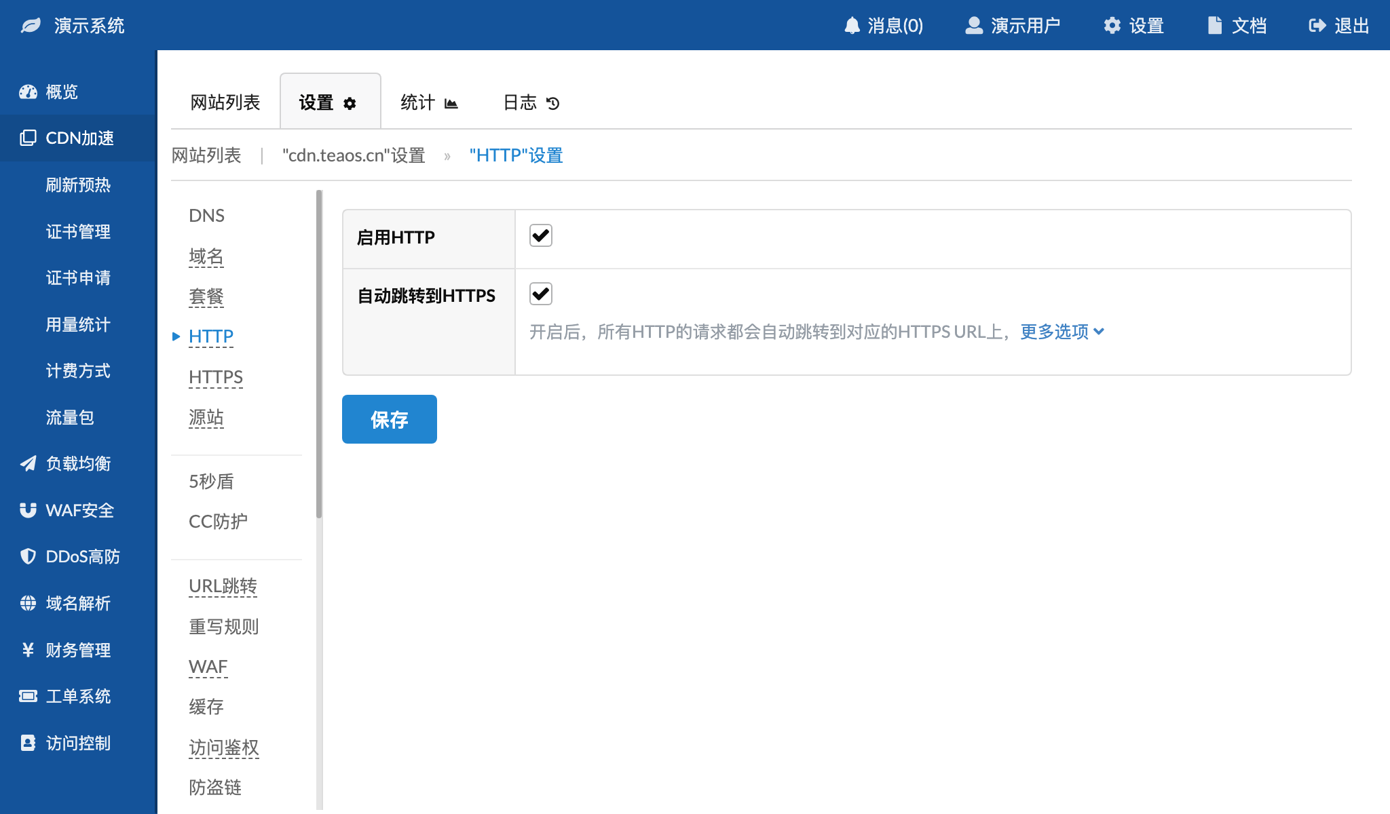Click the 保存 save button

(389, 419)
